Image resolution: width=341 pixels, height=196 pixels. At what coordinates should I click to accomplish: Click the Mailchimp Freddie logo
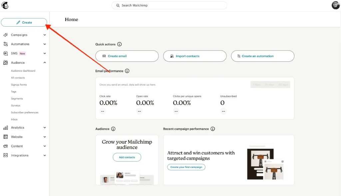(5, 5)
